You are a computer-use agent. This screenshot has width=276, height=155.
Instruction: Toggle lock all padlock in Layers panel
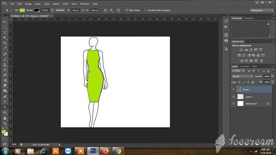pos(253,82)
